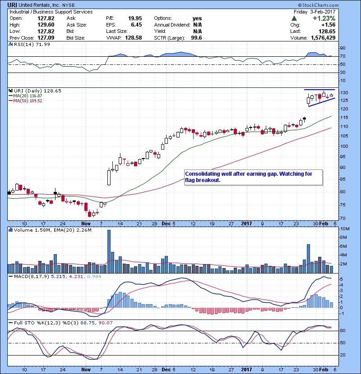Click the 2017 label on price chart axis
This screenshot has width=361, height=374.
tap(246, 224)
